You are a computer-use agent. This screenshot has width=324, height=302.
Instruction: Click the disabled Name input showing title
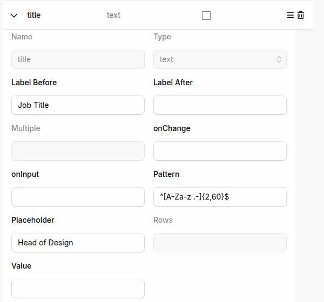78,59
